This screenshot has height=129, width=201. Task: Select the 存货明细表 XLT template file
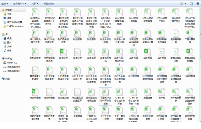point(49,94)
